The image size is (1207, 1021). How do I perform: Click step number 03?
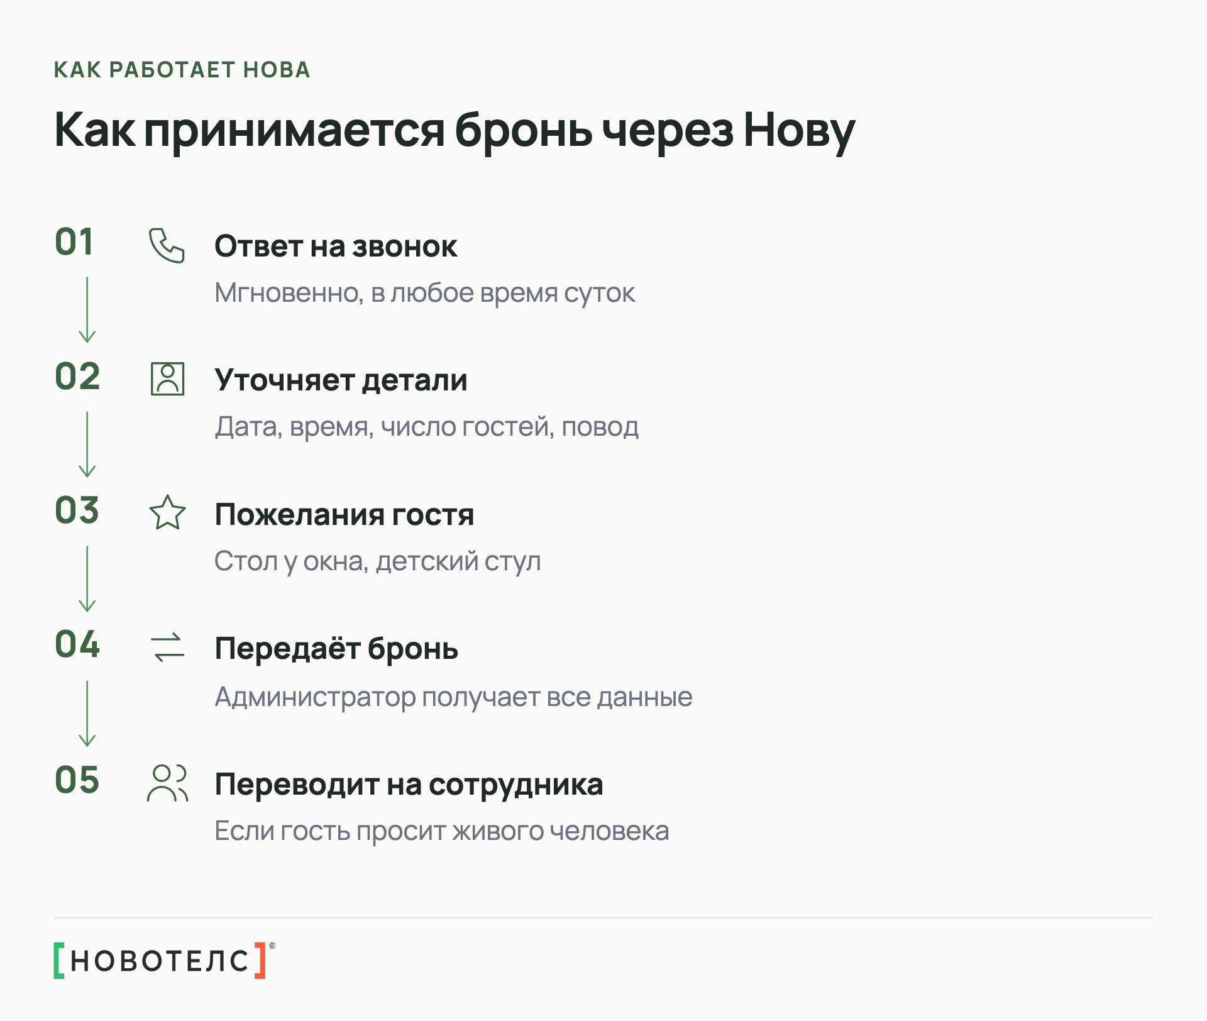point(77,510)
